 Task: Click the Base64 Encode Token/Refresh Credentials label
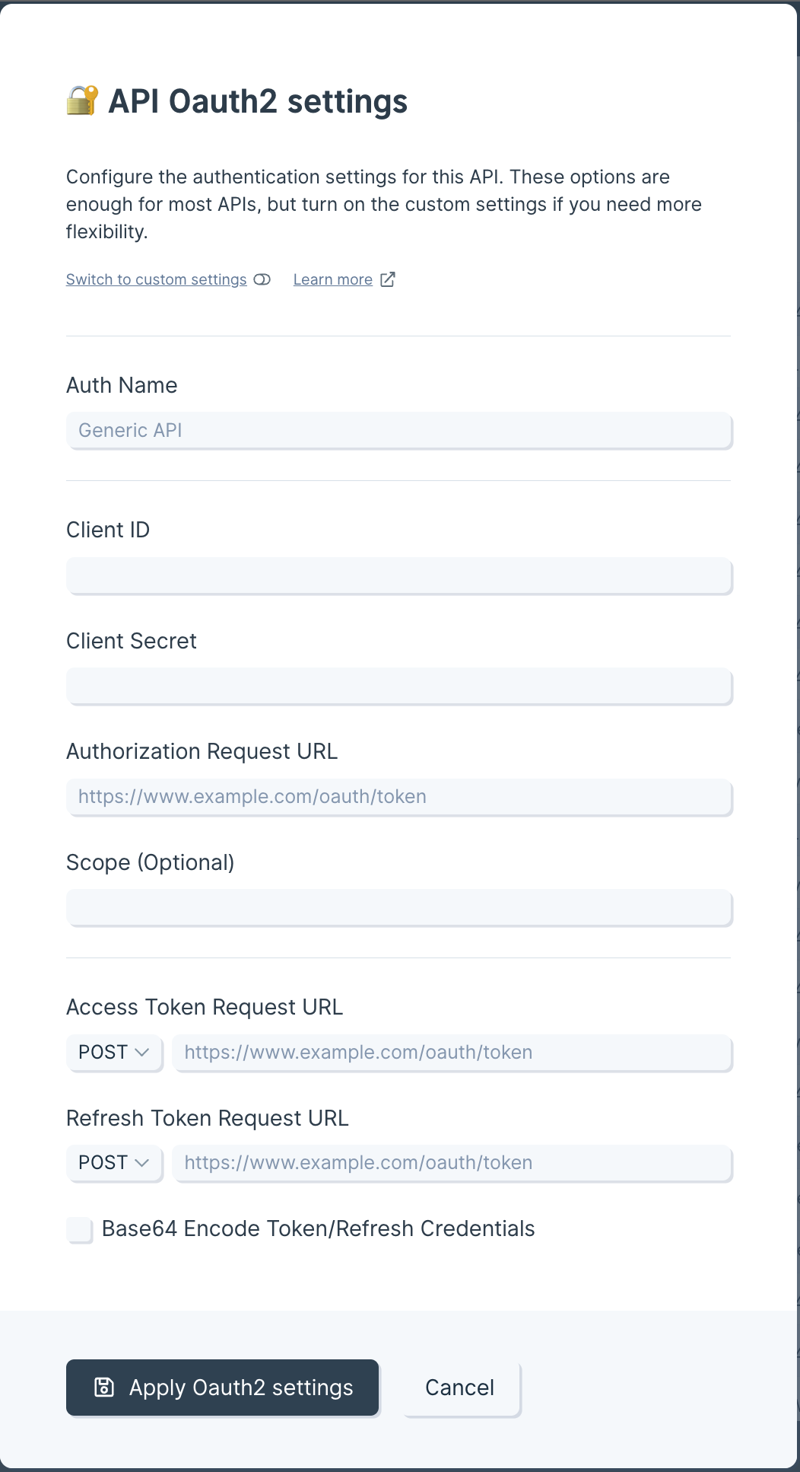click(x=318, y=1228)
